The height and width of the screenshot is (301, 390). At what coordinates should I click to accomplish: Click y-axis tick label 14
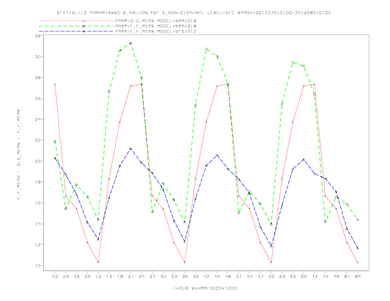(x=38, y=224)
